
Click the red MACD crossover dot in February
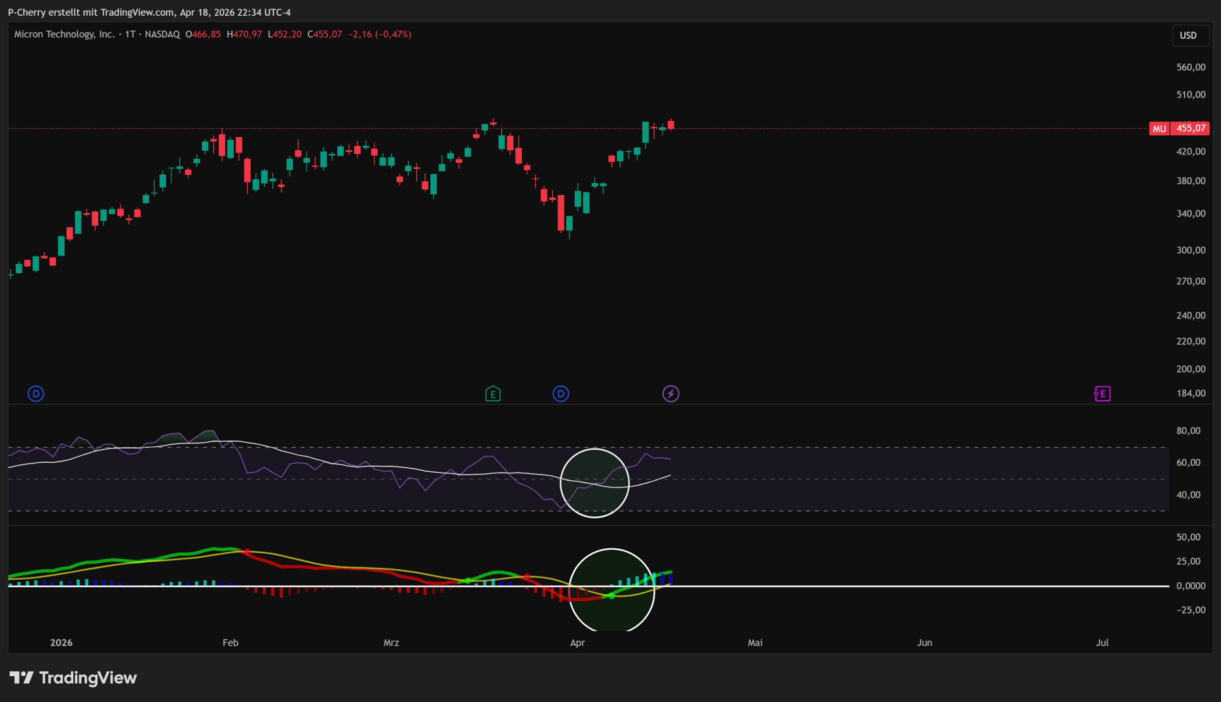click(247, 551)
